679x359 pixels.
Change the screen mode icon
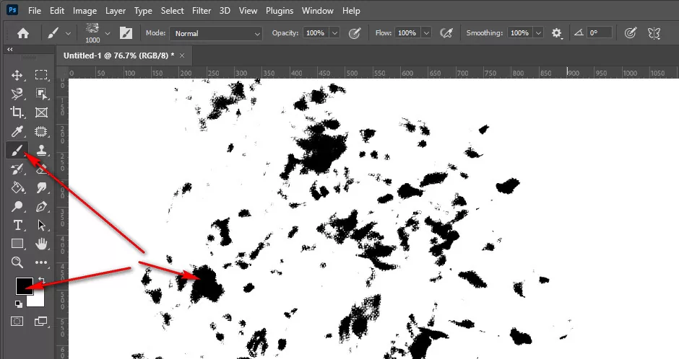(40, 321)
